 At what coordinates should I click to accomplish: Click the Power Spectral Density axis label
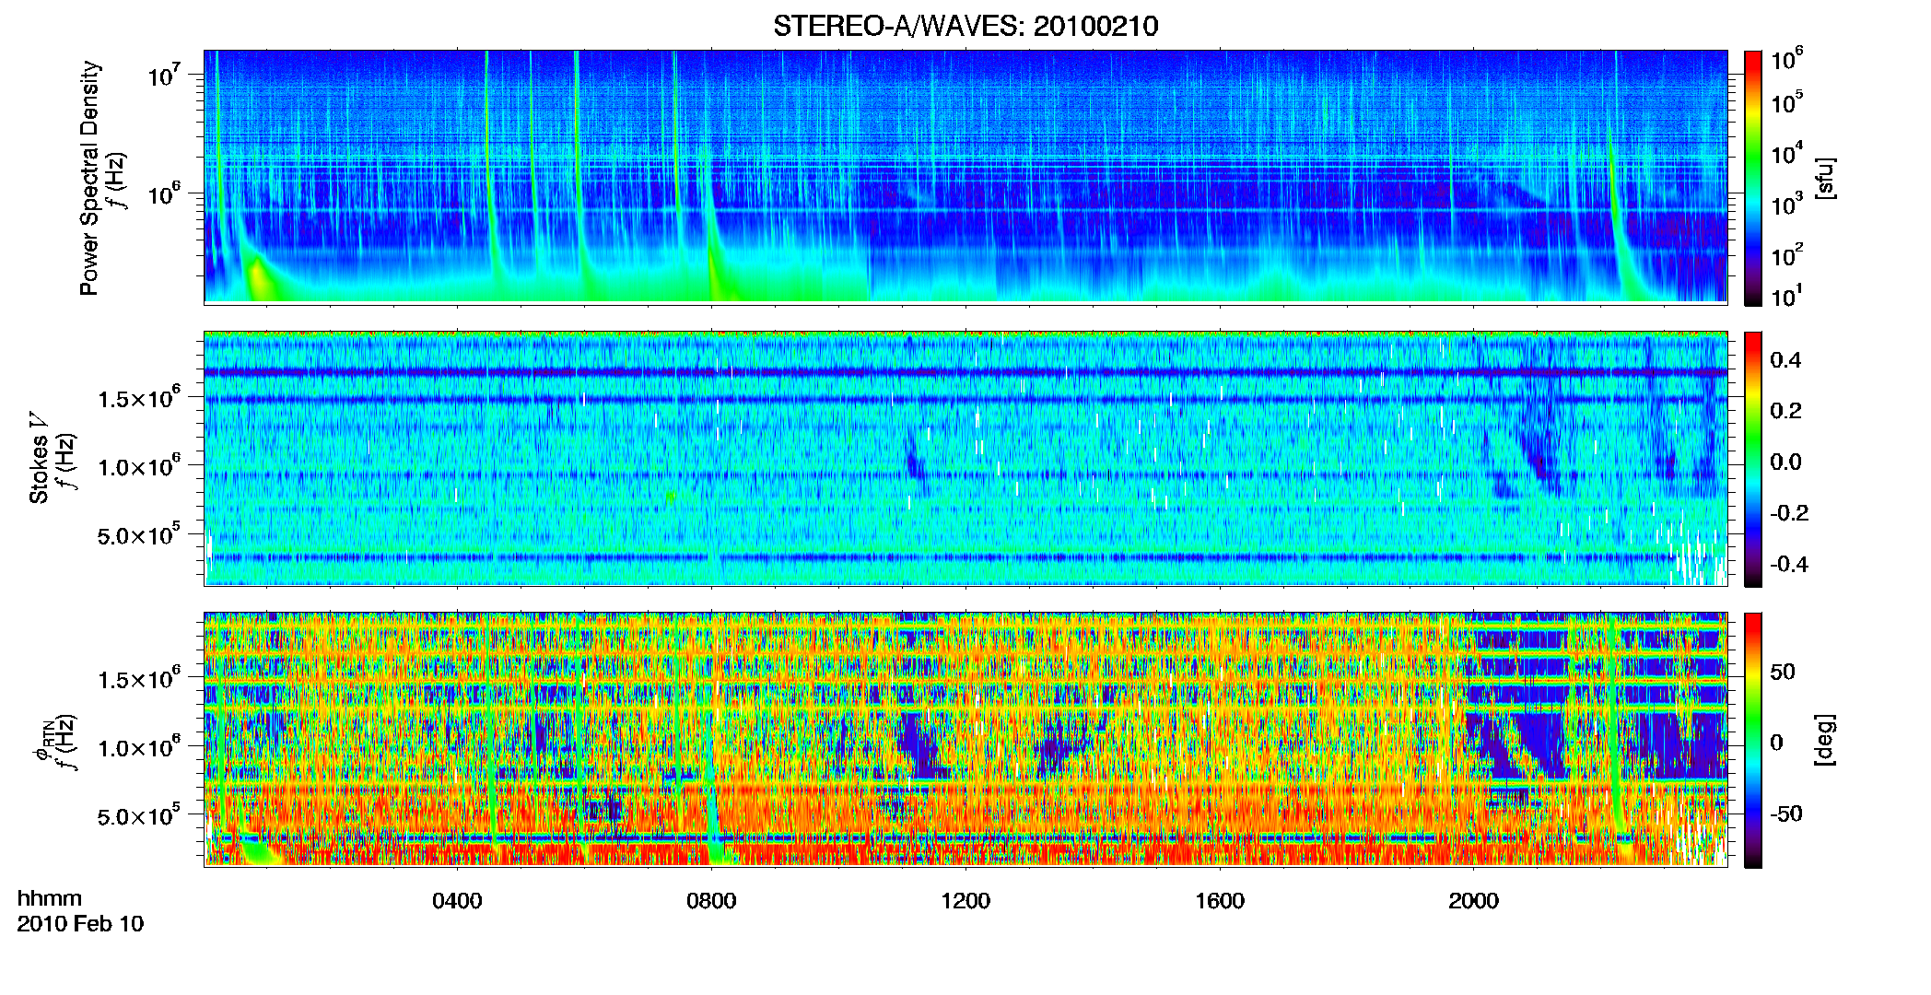pos(89,178)
